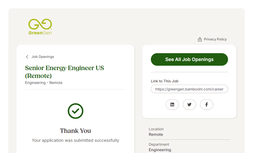Image resolution: width=253 pixels, height=153 pixels.
Task: Click the Privacy Policy lock icon
Action: (x=200, y=39)
